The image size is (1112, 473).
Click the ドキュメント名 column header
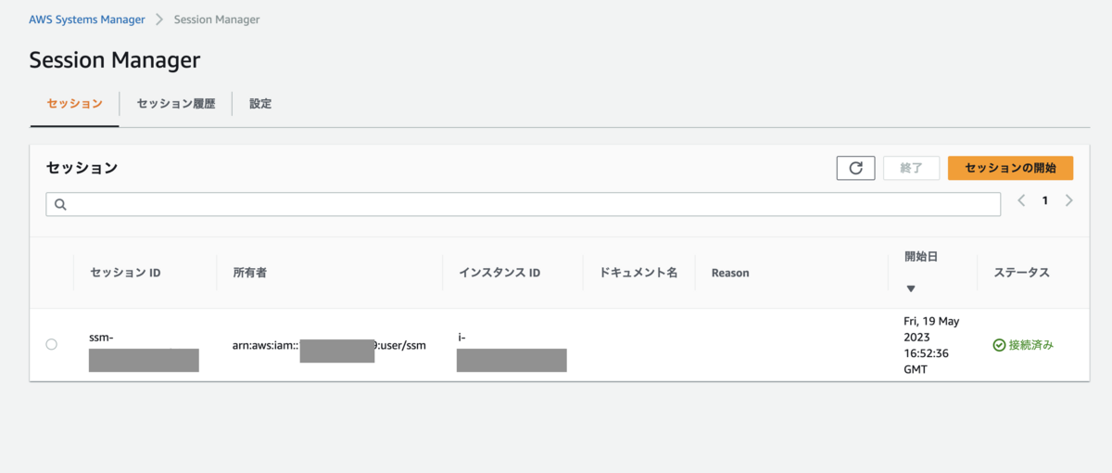click(638, 273)
